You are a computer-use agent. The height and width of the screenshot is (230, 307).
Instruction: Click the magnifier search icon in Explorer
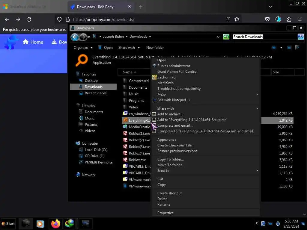pyautogui.click(x=300, y=37)
